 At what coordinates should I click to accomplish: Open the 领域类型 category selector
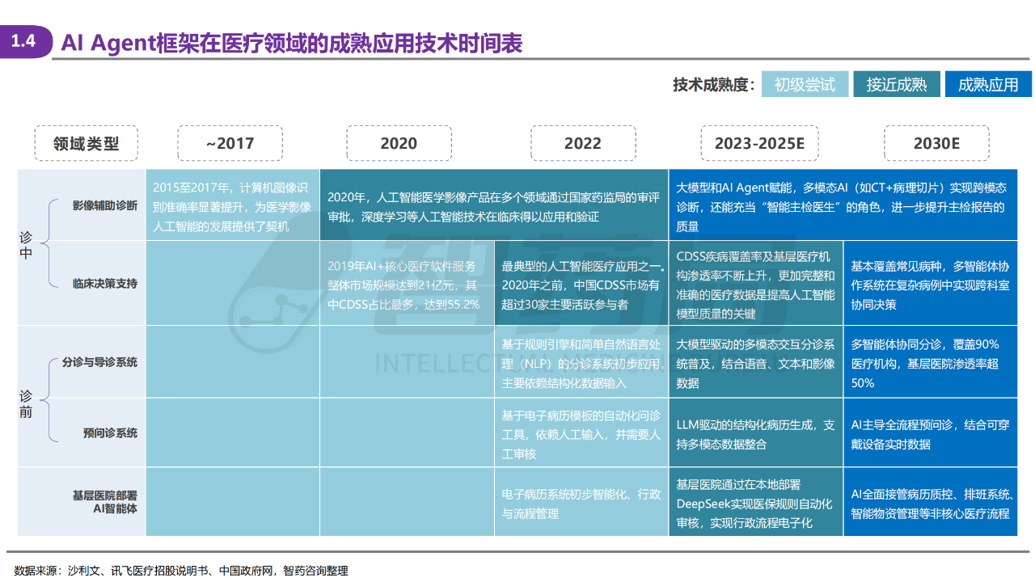(86, 143)
